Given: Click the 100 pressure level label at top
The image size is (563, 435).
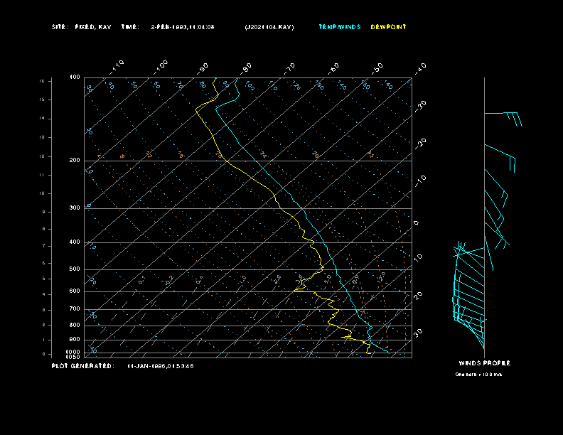Looking at the screenshot, I should pos(75,77).
